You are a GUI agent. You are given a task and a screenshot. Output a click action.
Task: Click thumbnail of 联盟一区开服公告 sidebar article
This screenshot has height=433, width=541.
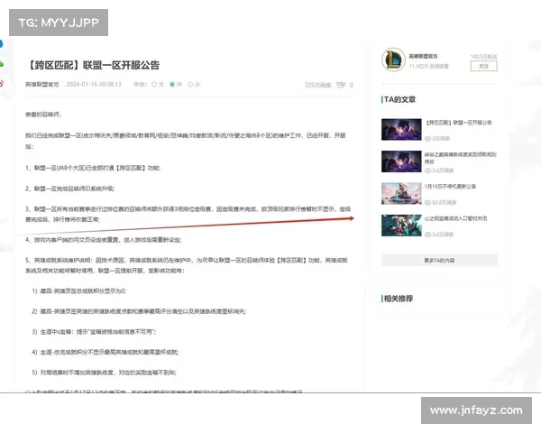[401, 130]
